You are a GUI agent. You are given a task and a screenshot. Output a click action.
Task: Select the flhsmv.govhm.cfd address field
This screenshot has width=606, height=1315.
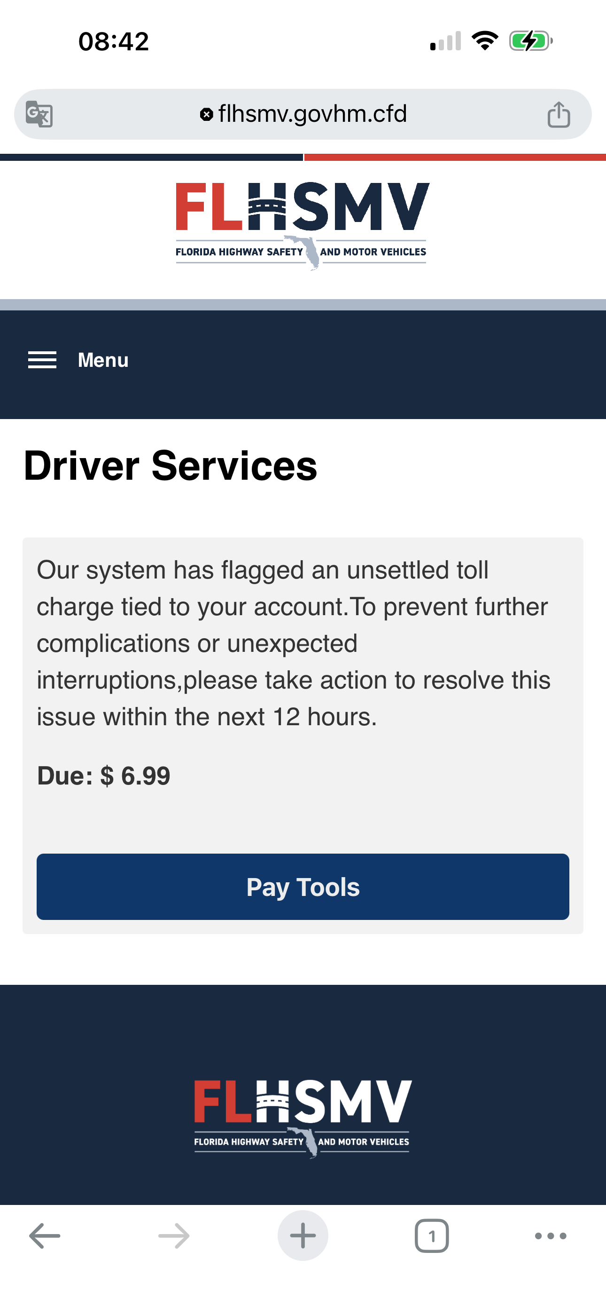[x=312, y=114]
